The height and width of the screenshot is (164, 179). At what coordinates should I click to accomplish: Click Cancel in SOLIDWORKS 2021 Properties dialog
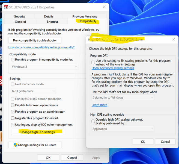tap(72, 158)
